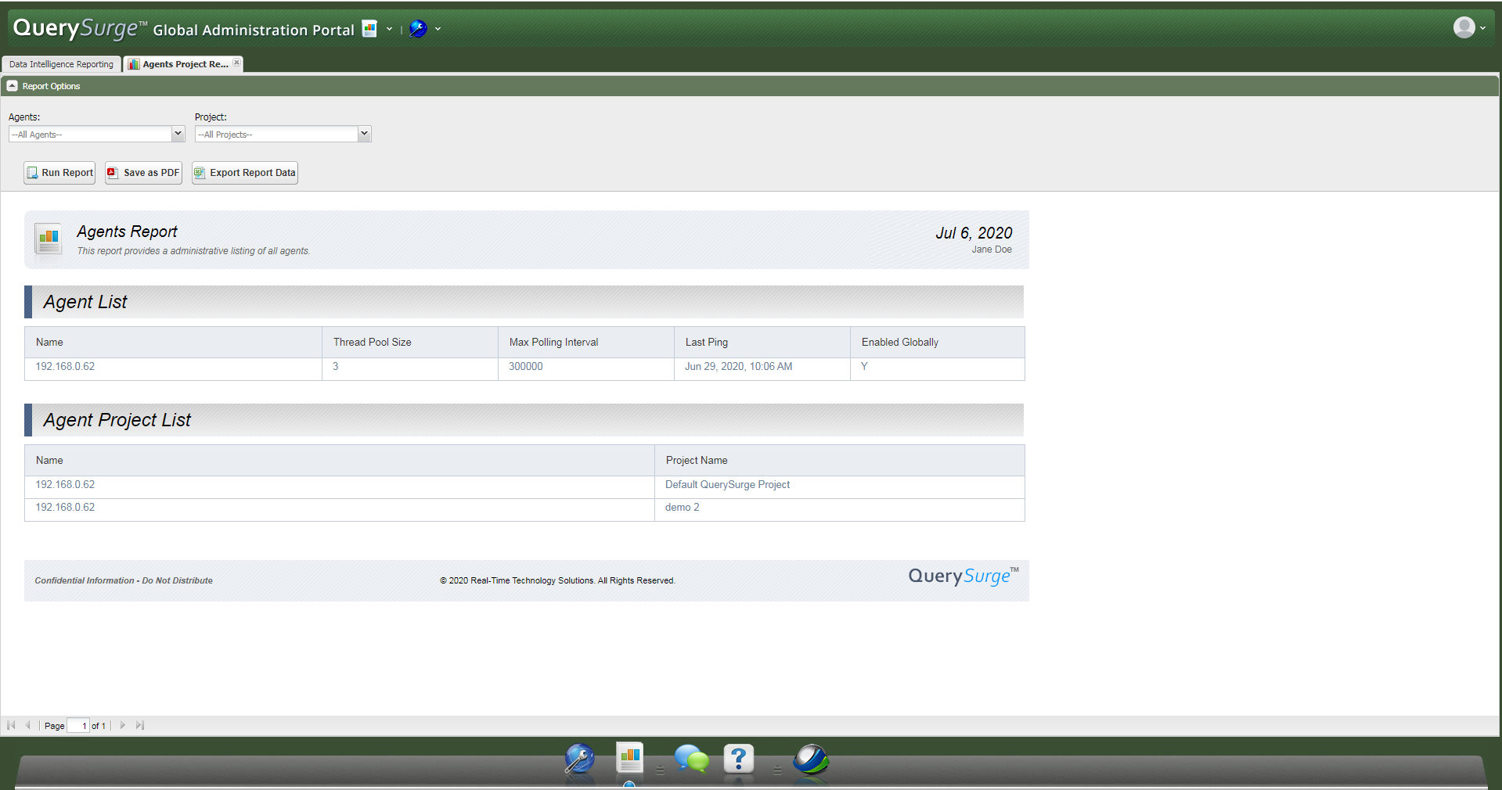Expand the dropdown arrow next to reporting icon
Image resolution: width=1502 pixels, height=790 pixels.
[x=389, y=29]
